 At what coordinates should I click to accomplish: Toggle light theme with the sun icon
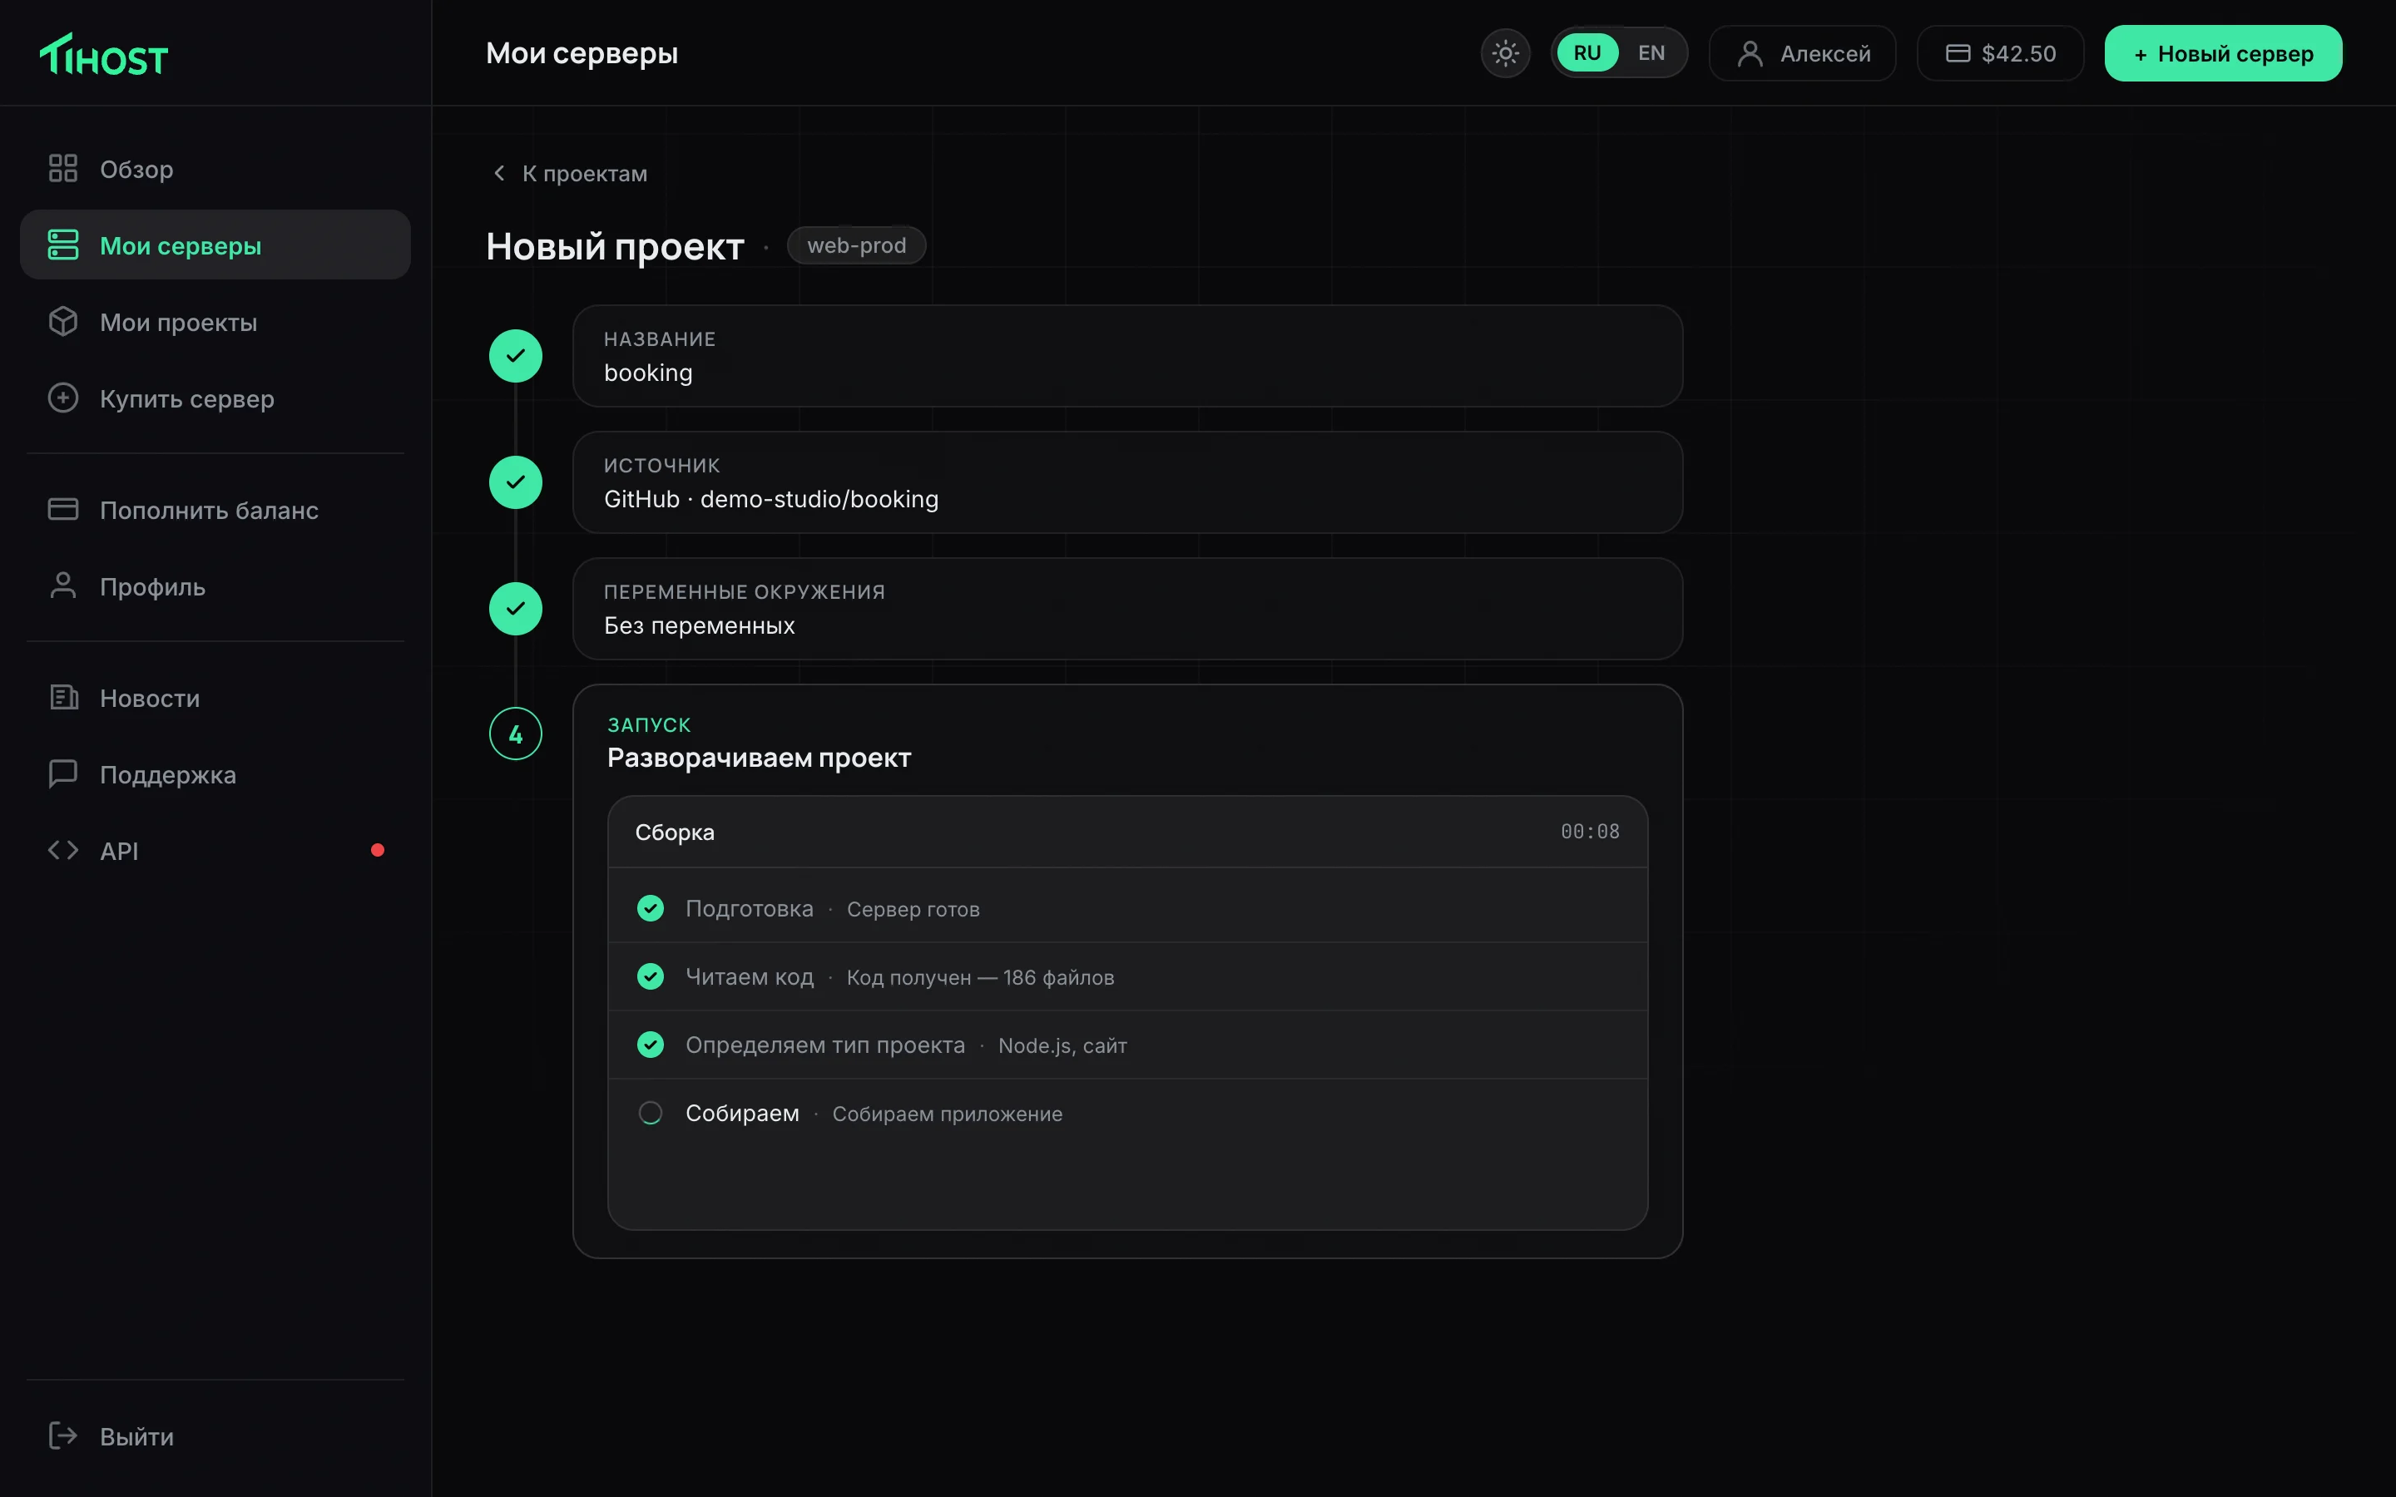(1505, 53)
